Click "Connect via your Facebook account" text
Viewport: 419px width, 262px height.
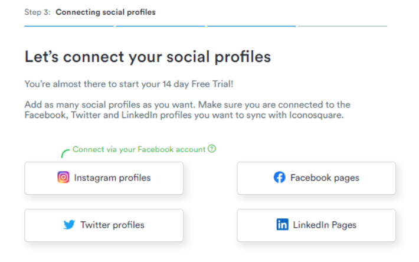tap(139, 149)
